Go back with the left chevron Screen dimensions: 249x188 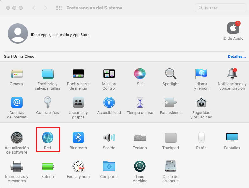[x=34, y=8]
